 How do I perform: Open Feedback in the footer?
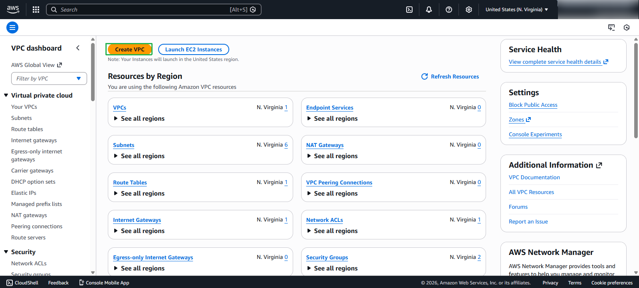click(58, 283)
